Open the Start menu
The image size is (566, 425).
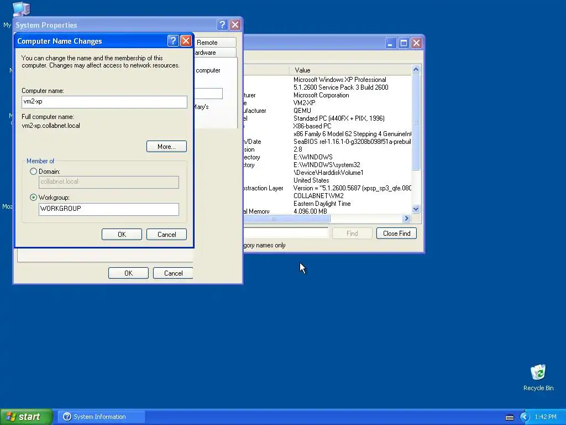[26, 417]
